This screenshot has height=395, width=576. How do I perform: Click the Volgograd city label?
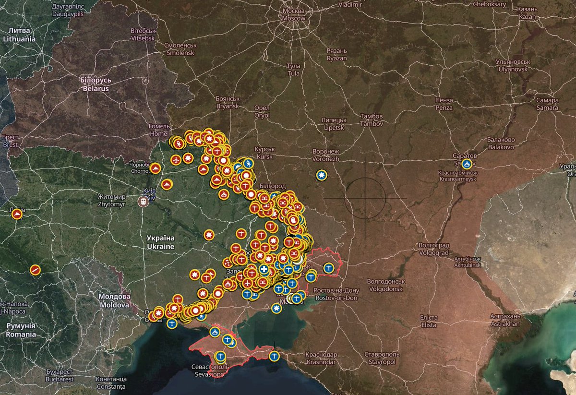(x=433, y=248)
